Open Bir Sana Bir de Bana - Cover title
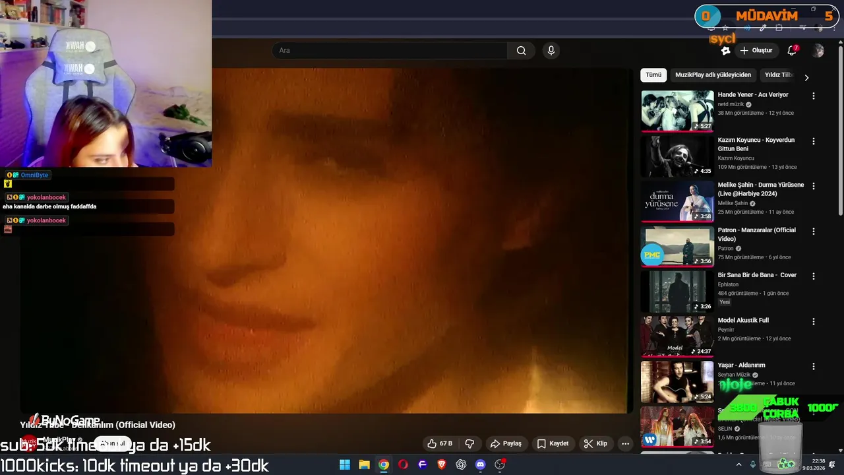The width and height of the screenshot is (844, 475). tap(757, 275)
